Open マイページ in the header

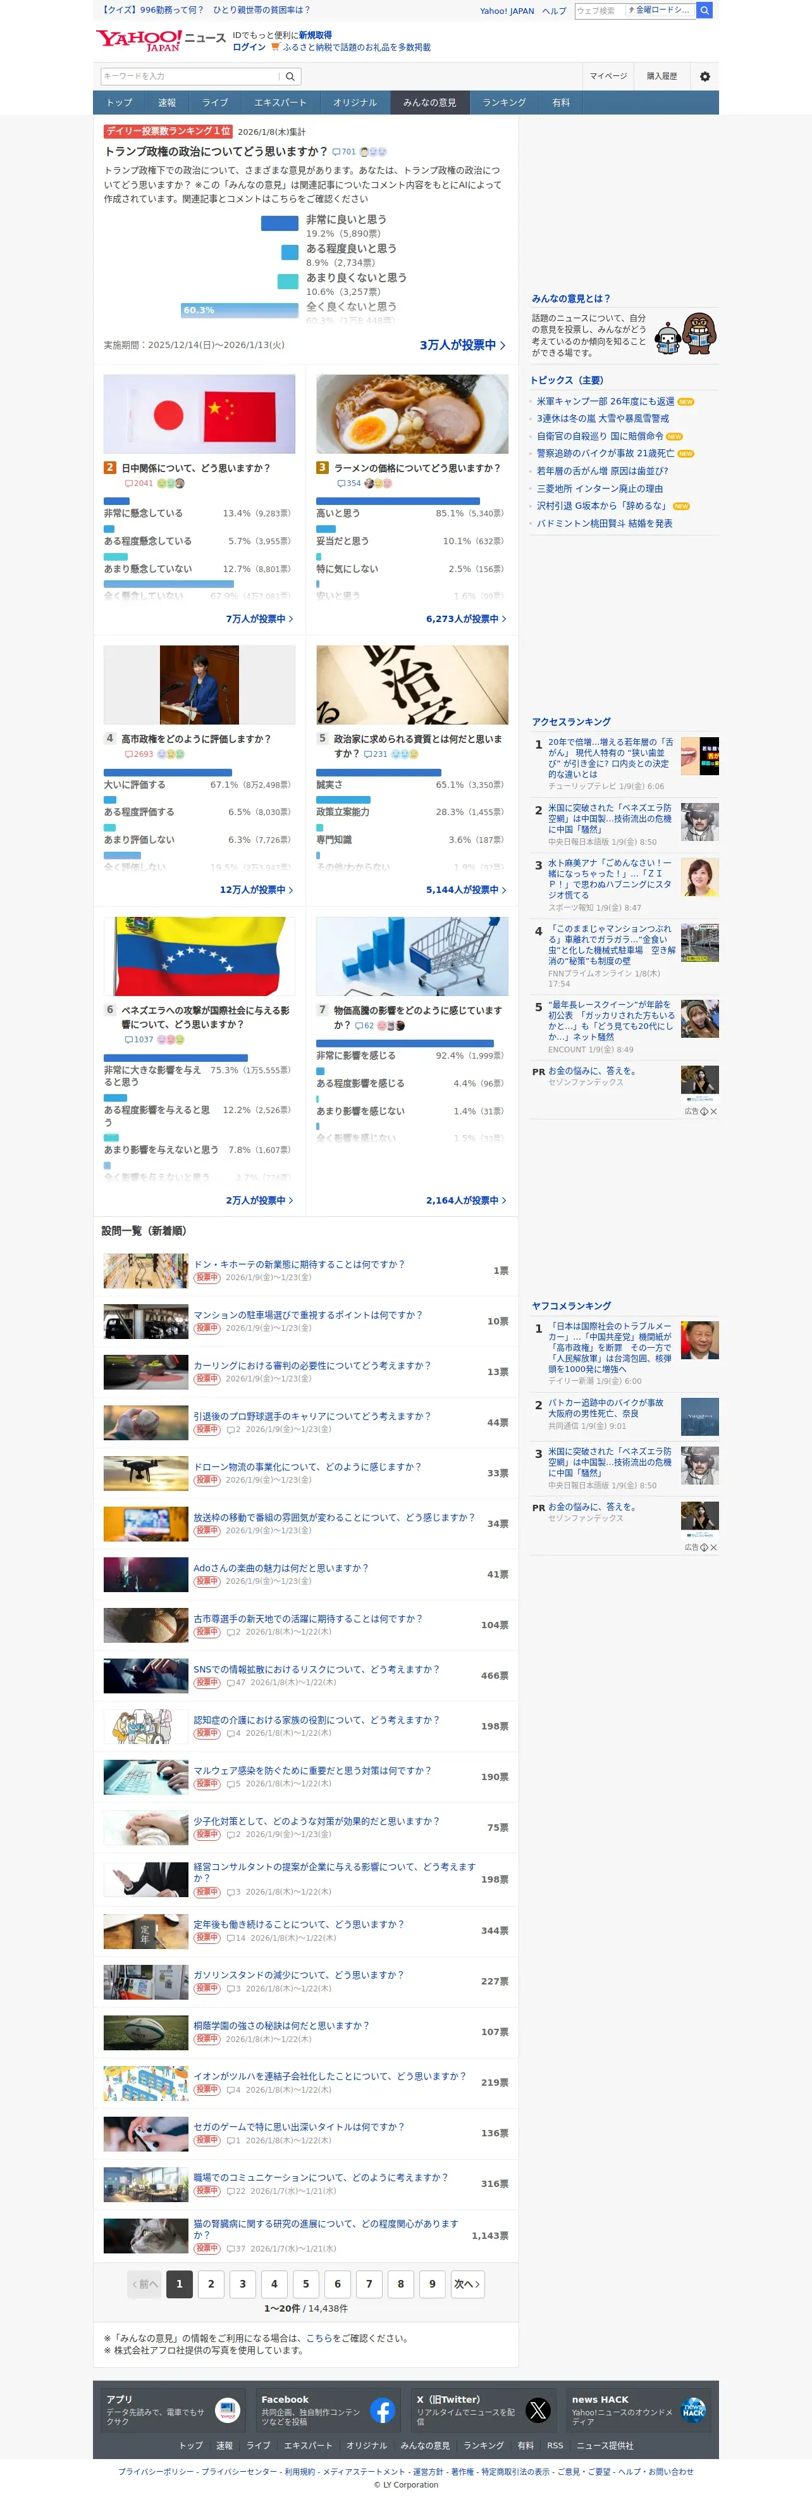tap(609, 76)
